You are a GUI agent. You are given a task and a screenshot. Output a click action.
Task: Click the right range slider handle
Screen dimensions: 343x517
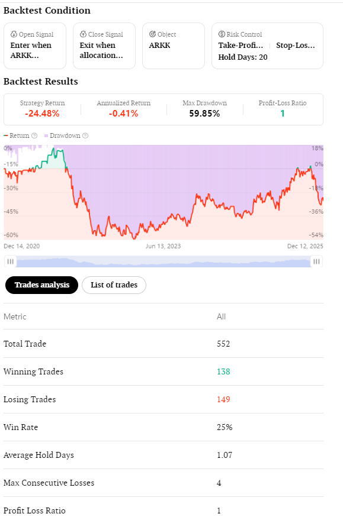click(316, 261)
